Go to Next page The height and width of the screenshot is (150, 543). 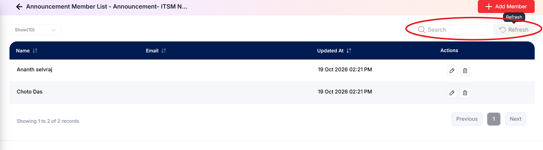coord(515,119)
